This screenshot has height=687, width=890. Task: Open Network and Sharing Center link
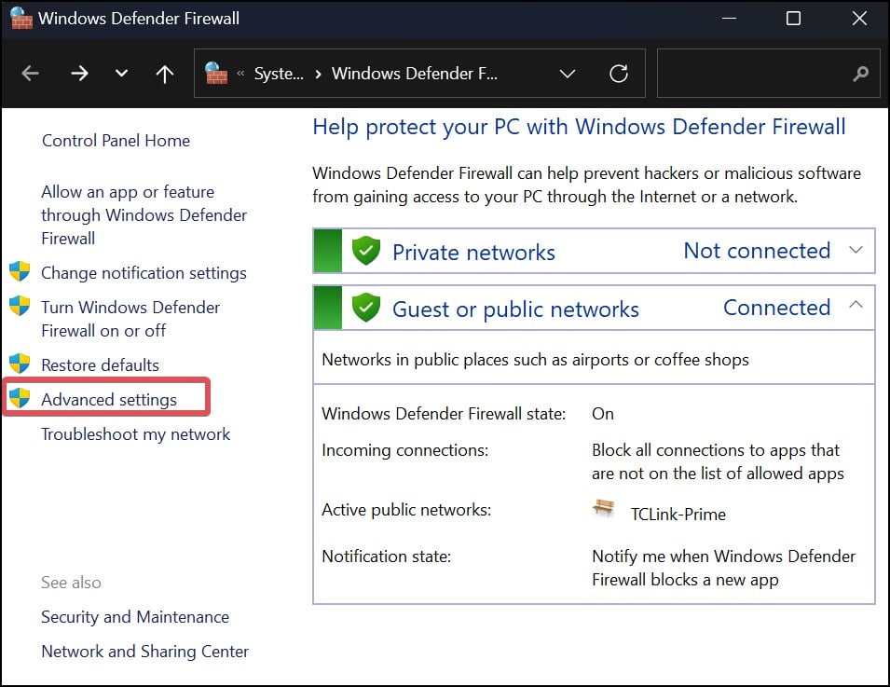click(144, 652)
